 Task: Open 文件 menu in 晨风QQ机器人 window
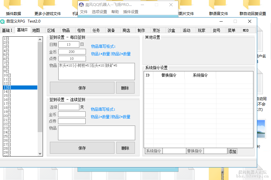[84, 12]
